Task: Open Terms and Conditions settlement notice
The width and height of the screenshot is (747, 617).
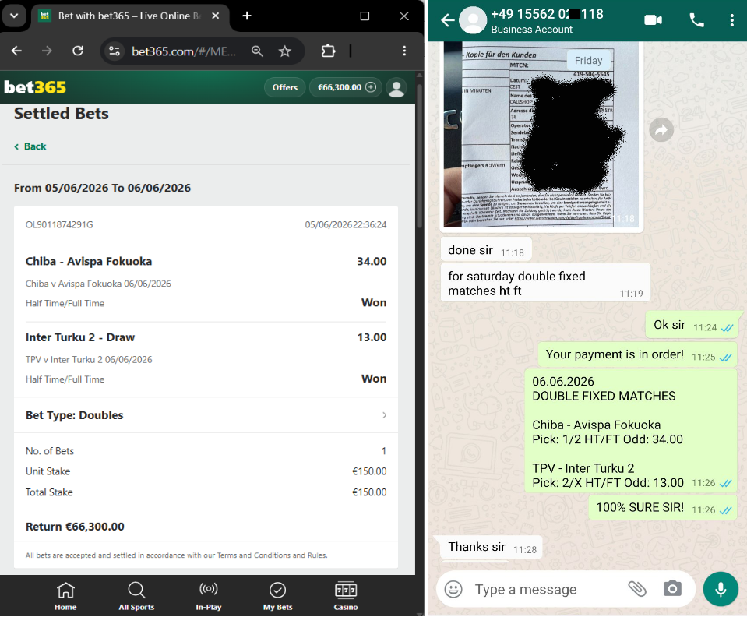Action: pos(176,555)
